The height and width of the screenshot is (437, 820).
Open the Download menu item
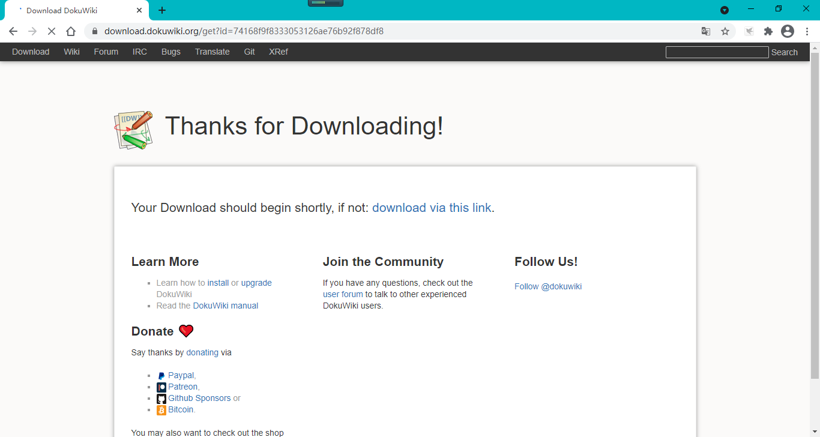pos(31,52)
